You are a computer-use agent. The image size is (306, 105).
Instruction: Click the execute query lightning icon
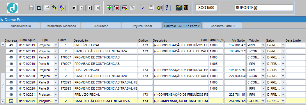[62, 8]
